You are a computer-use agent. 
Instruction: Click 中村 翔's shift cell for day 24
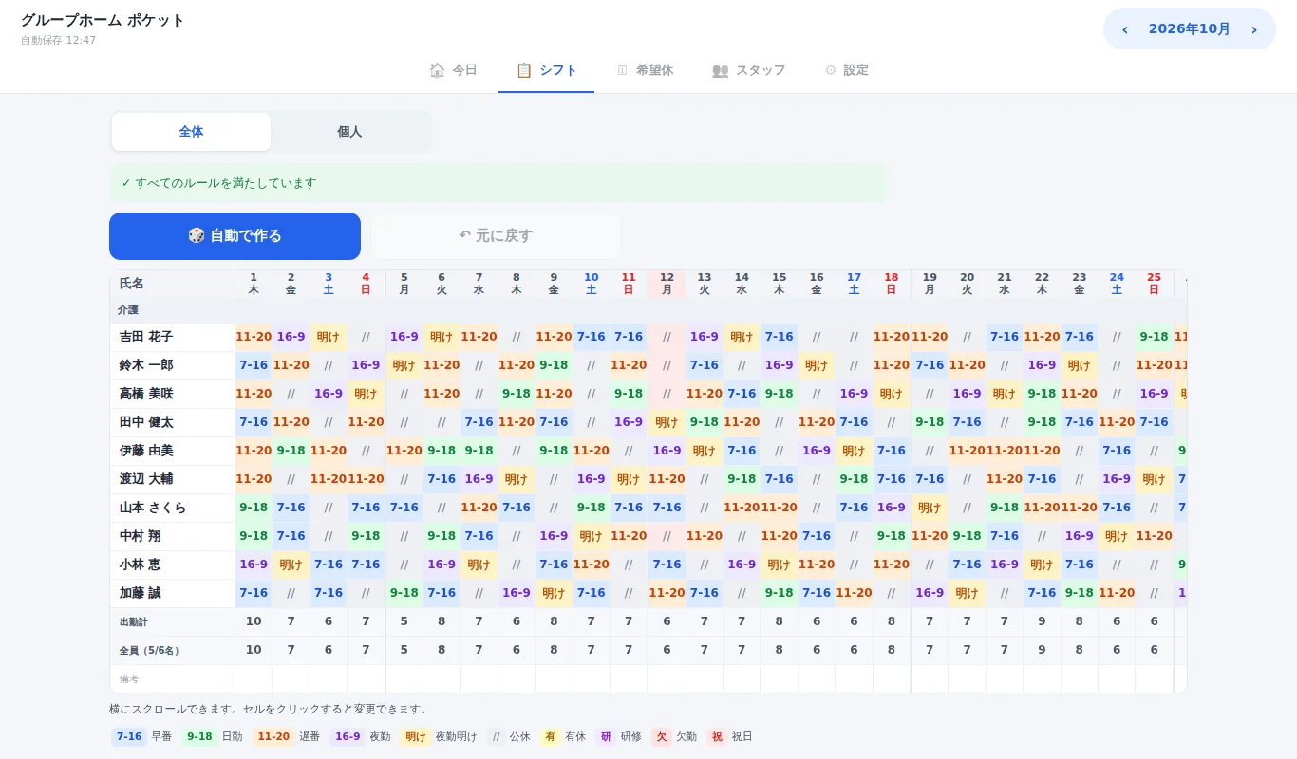tap(1117, 536)
